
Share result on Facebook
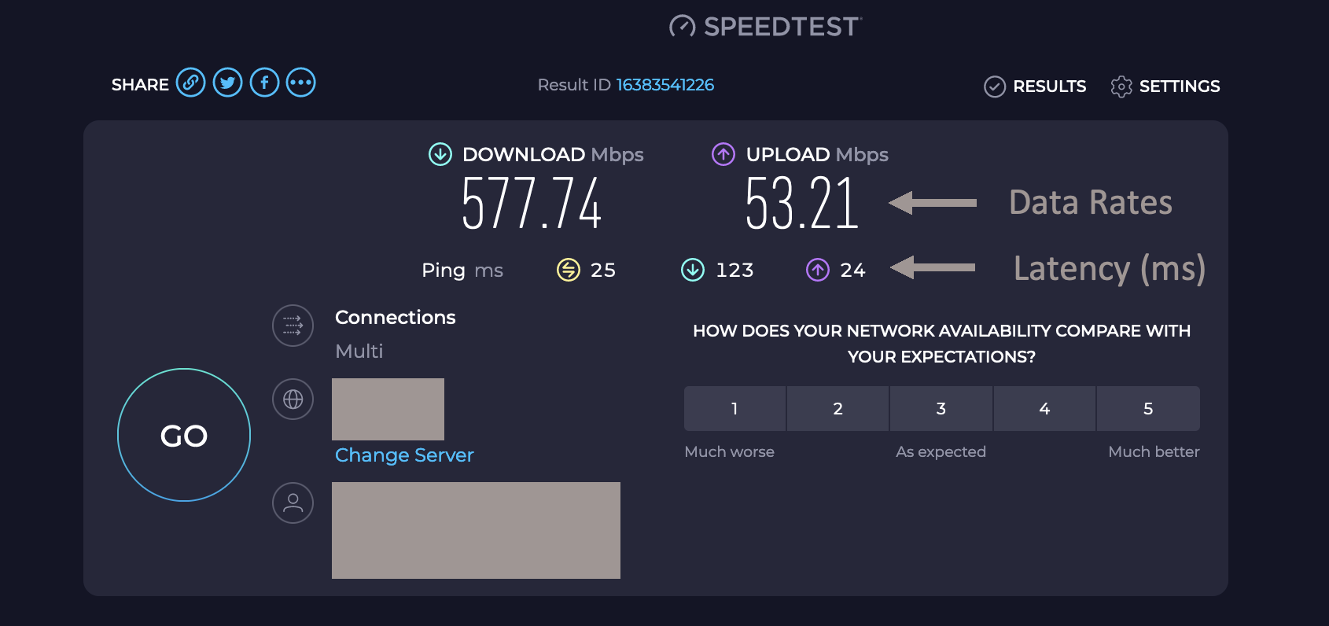pos(264,83)
